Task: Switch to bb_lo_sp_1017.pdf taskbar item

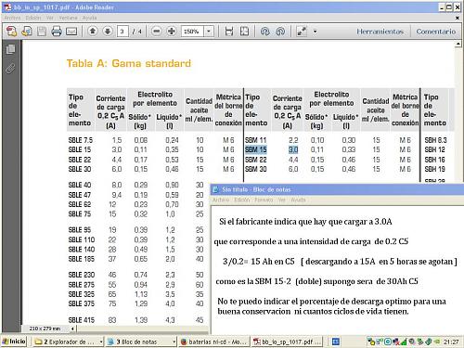Action: coord(287,342)
